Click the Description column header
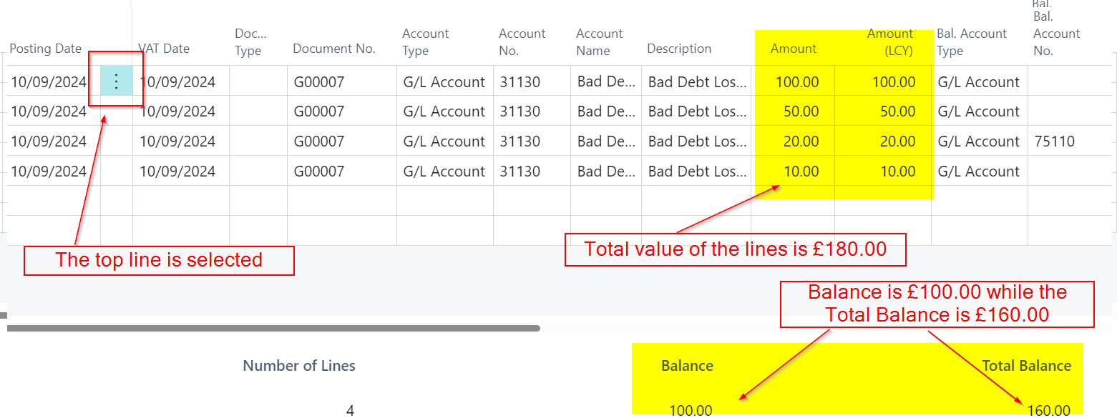The image size is (1117, 418). pyautogui.click(x=679, y=49)
